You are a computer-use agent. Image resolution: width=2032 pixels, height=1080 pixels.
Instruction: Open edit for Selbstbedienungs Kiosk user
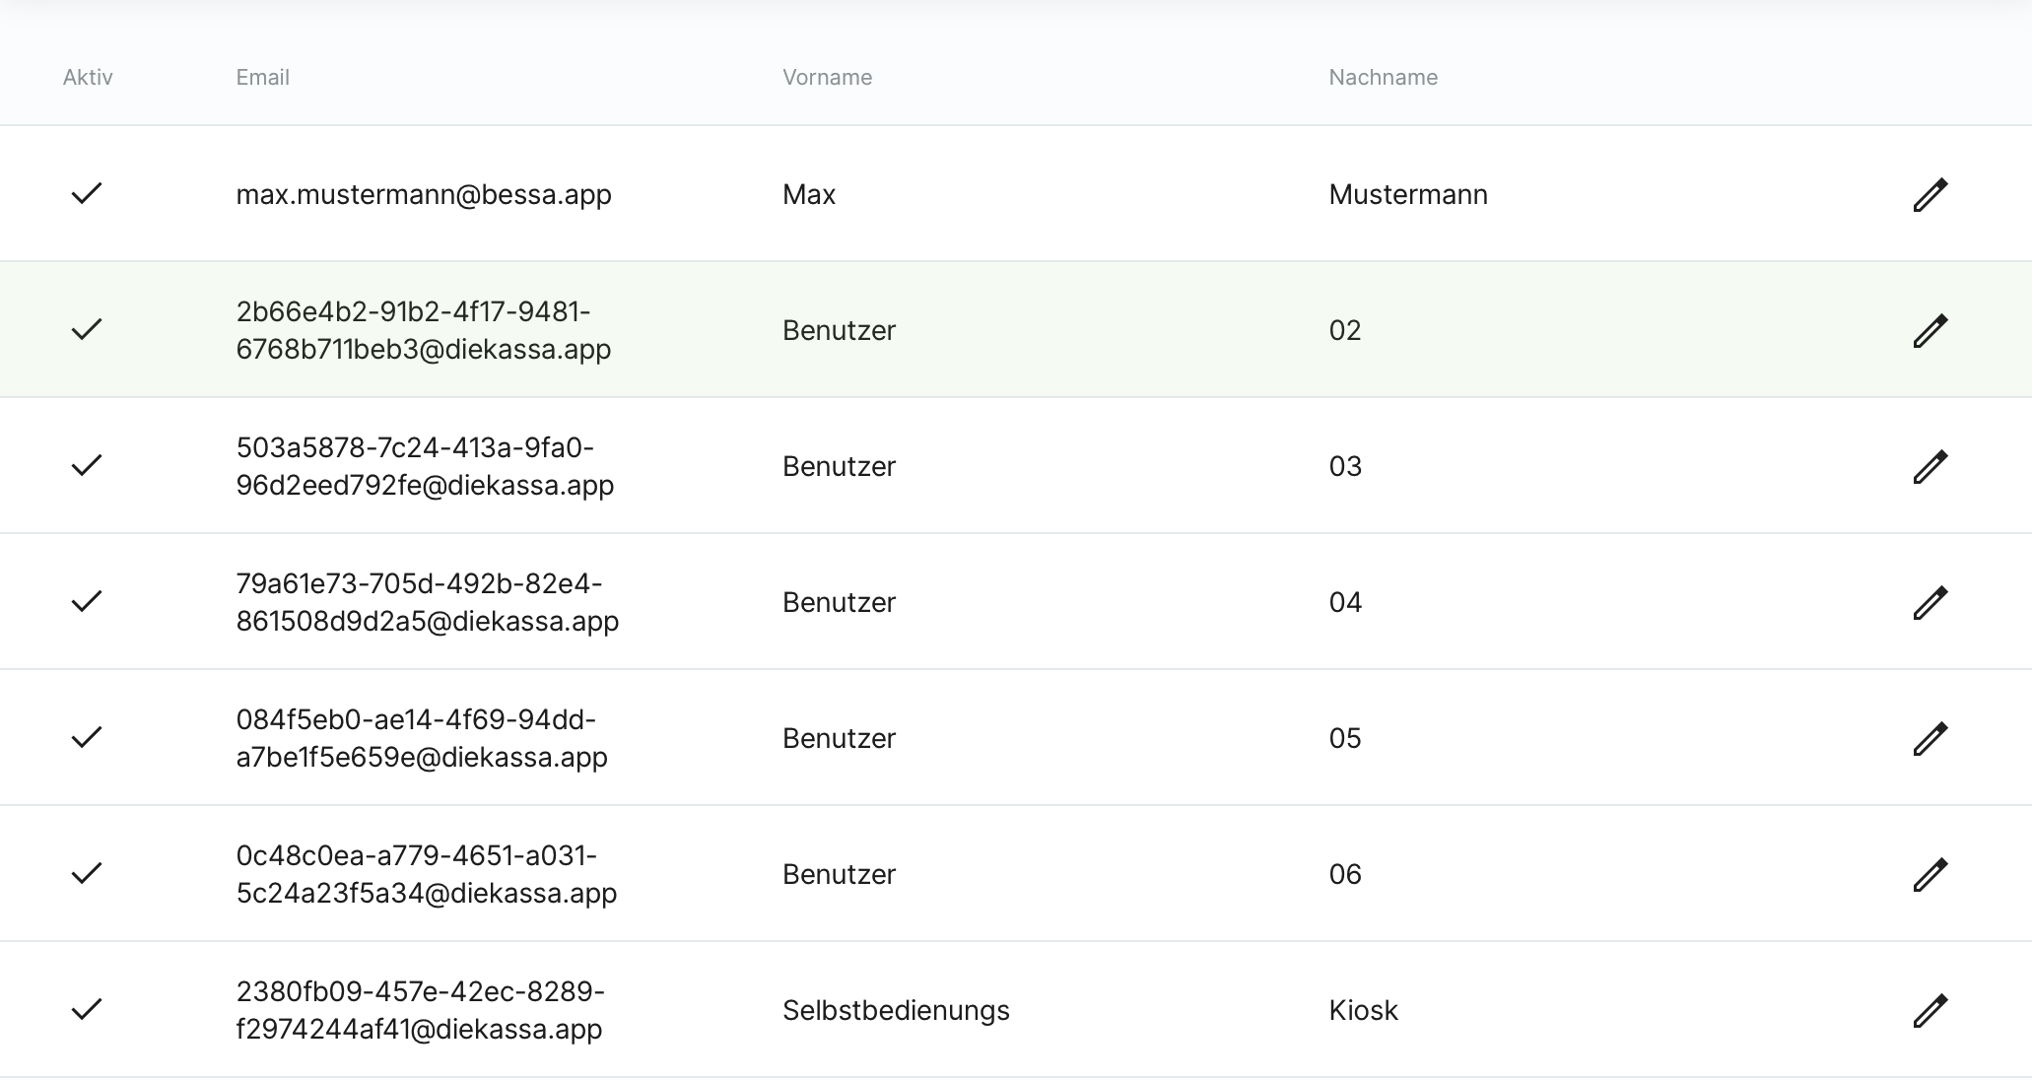1930,1010
